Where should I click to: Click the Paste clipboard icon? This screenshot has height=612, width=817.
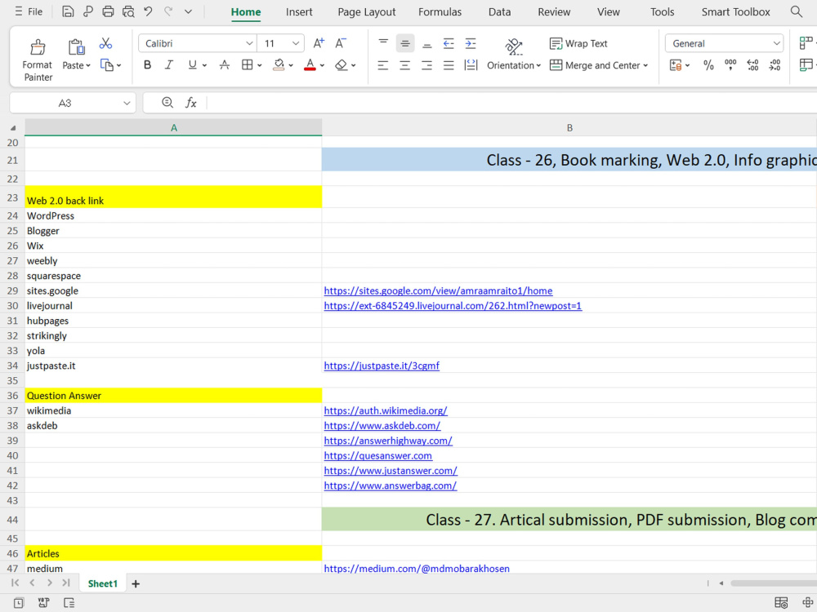[76, 47]
